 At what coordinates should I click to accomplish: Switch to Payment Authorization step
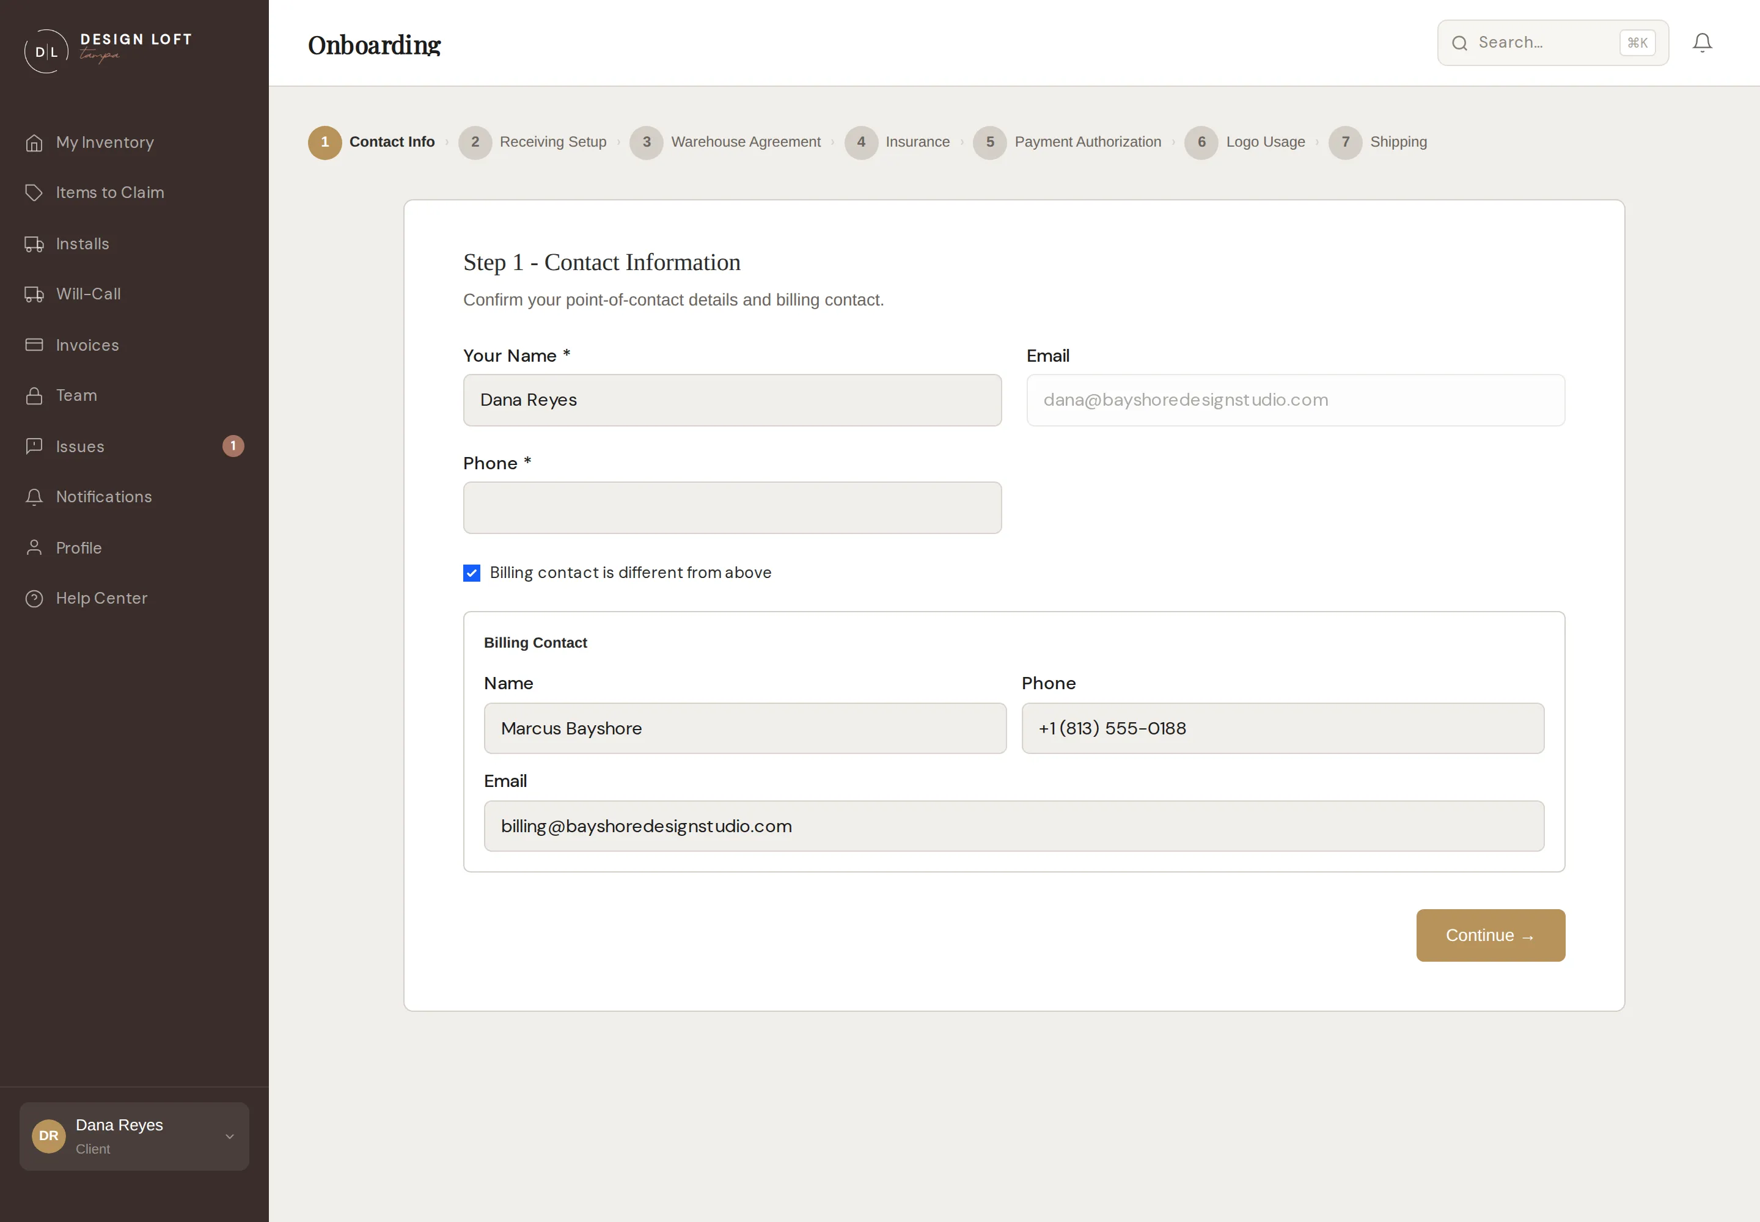click(x=1088, y=142)
